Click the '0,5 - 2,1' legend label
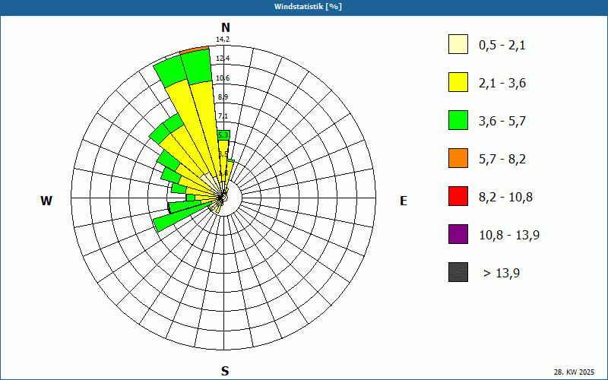The width and height of the screenshot is (608, 380). click(x=502, y=46)
